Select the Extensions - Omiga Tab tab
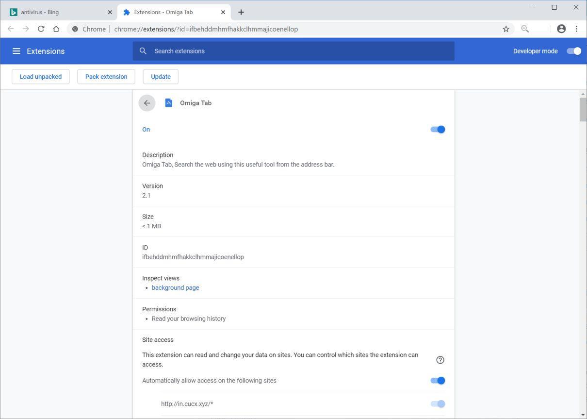The image size is (587, 419). click(x=174, y=12)
